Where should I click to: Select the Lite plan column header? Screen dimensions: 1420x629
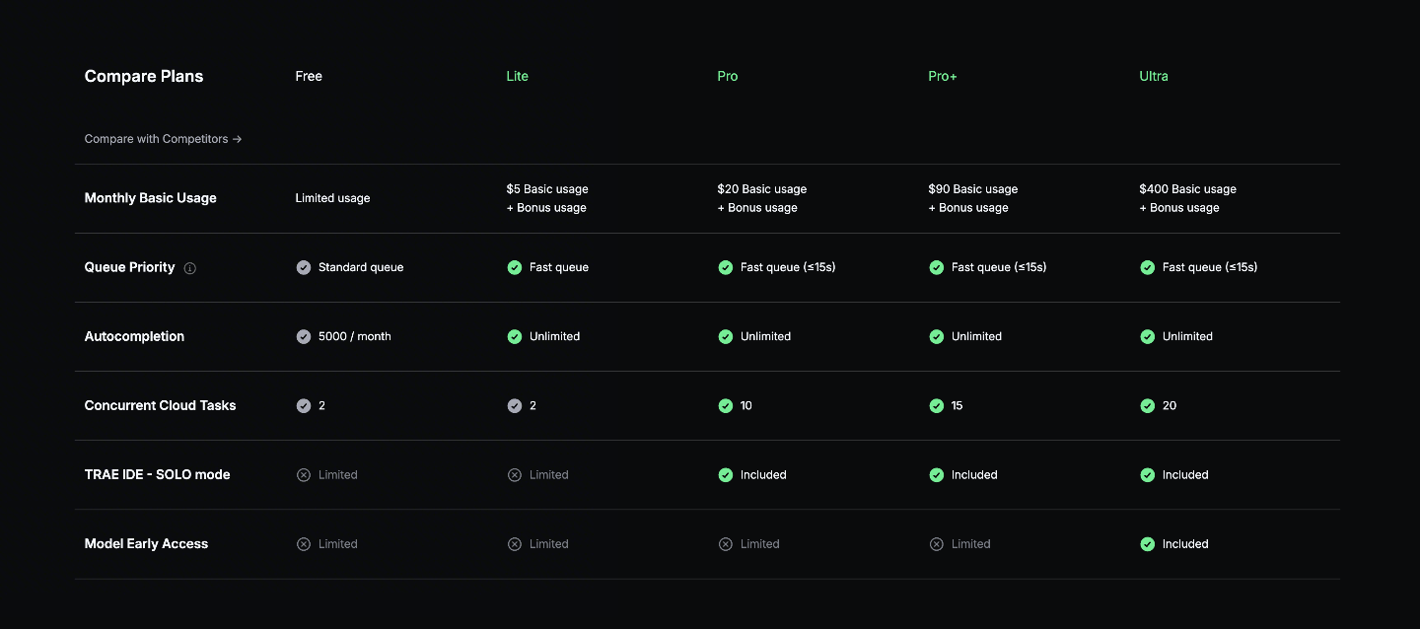(x=518, y=76)
